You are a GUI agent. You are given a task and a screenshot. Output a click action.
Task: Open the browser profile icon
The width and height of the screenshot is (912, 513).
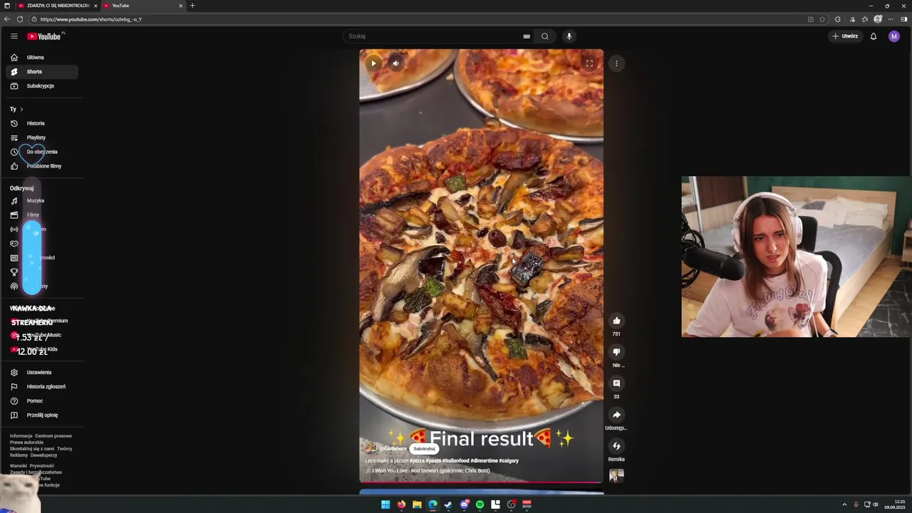click(x=878, y=19)
